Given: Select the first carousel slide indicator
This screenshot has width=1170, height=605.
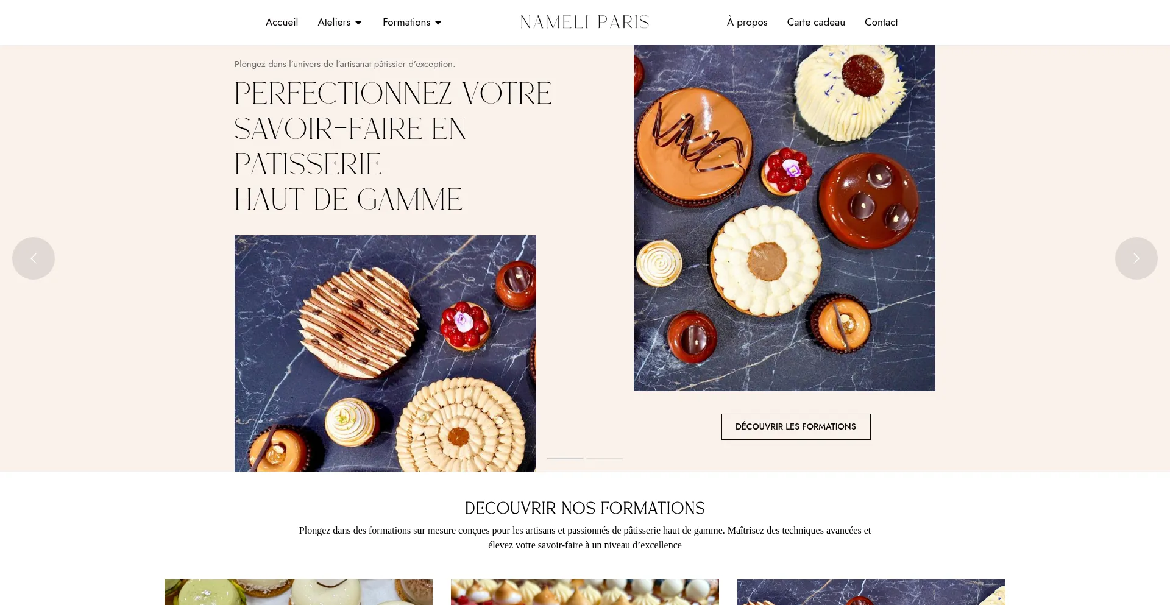Looking at the screenshot, I should pyautogui.click(x=565, y=458).
